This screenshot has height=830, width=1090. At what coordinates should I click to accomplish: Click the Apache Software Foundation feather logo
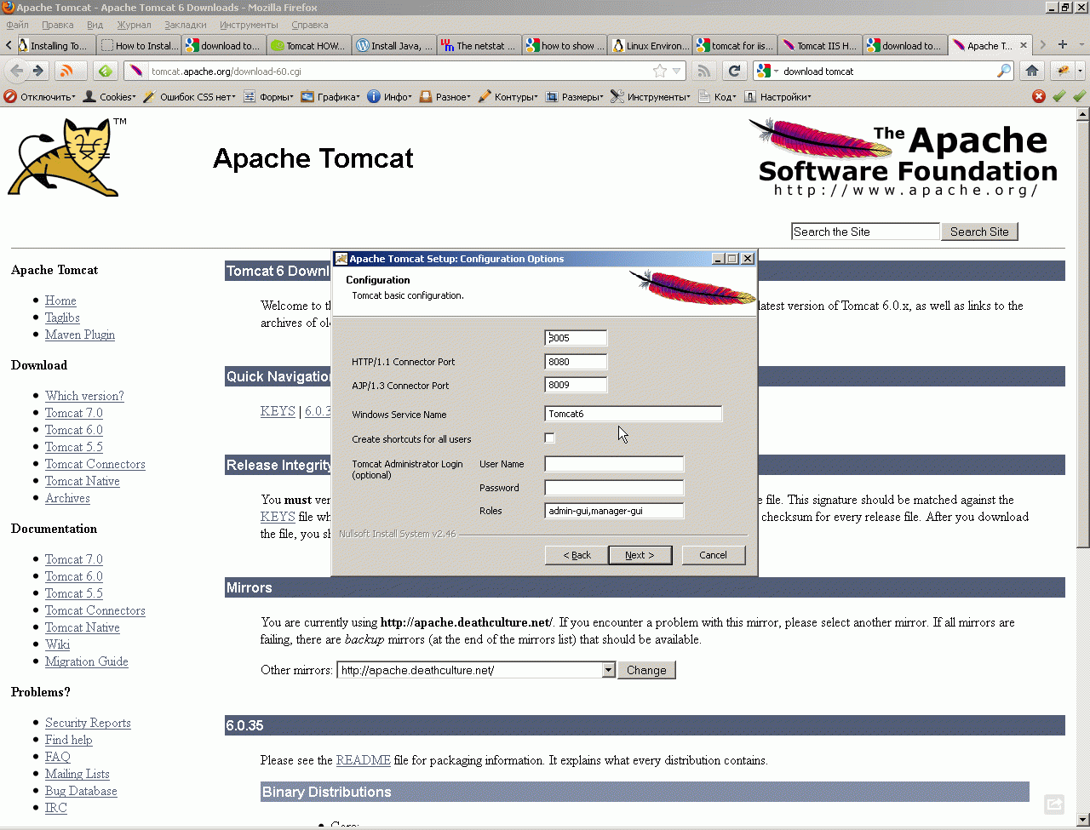pos(903,157)
